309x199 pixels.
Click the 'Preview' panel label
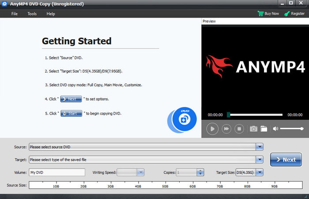click(x=209, y=21)
